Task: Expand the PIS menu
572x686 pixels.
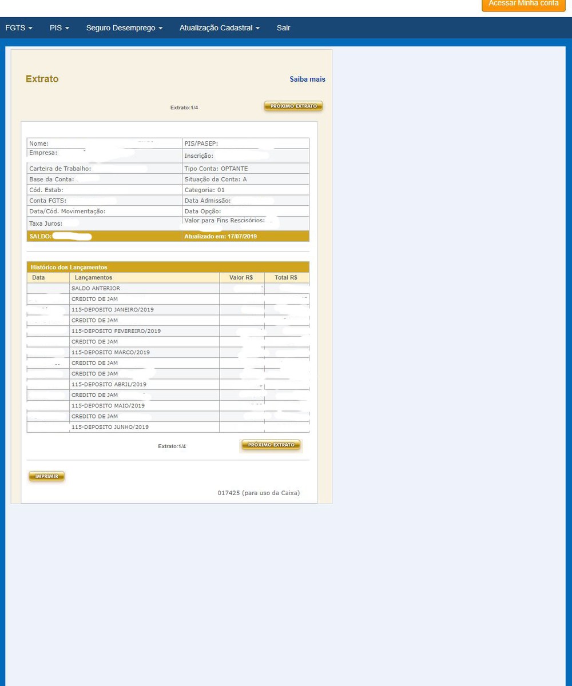Action: tap(59, 28)
